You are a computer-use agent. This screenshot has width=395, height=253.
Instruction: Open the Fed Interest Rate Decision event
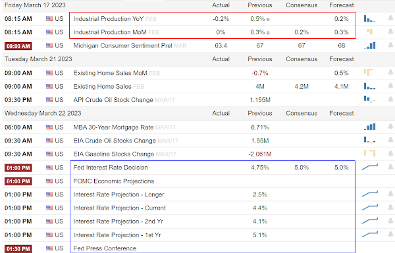click(111, 168)
